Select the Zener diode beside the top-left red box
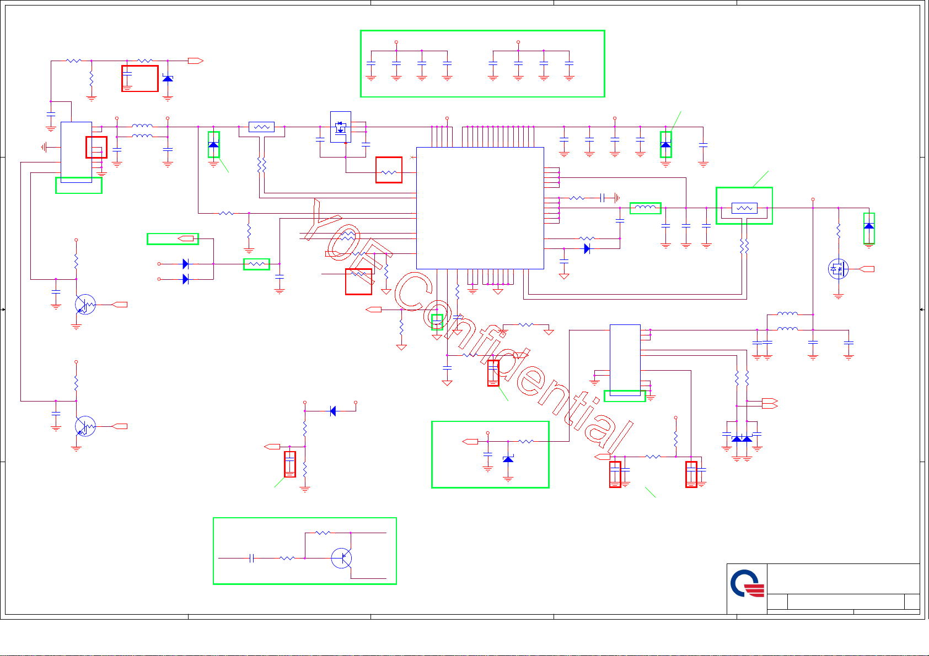The height and width of the screenshot is (656, 929). tap(168, 78)
